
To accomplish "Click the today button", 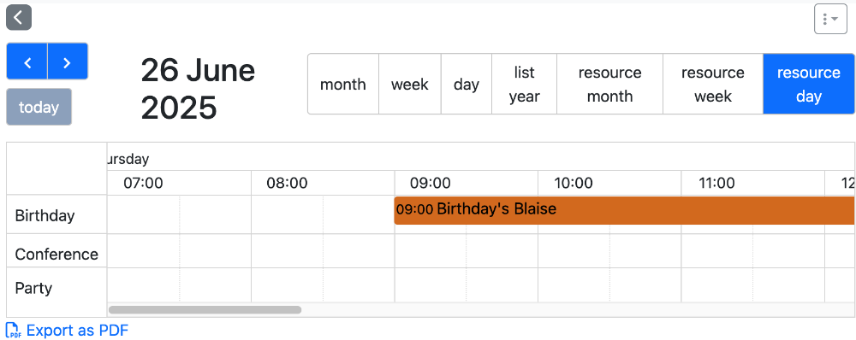I will coord(39,107).
